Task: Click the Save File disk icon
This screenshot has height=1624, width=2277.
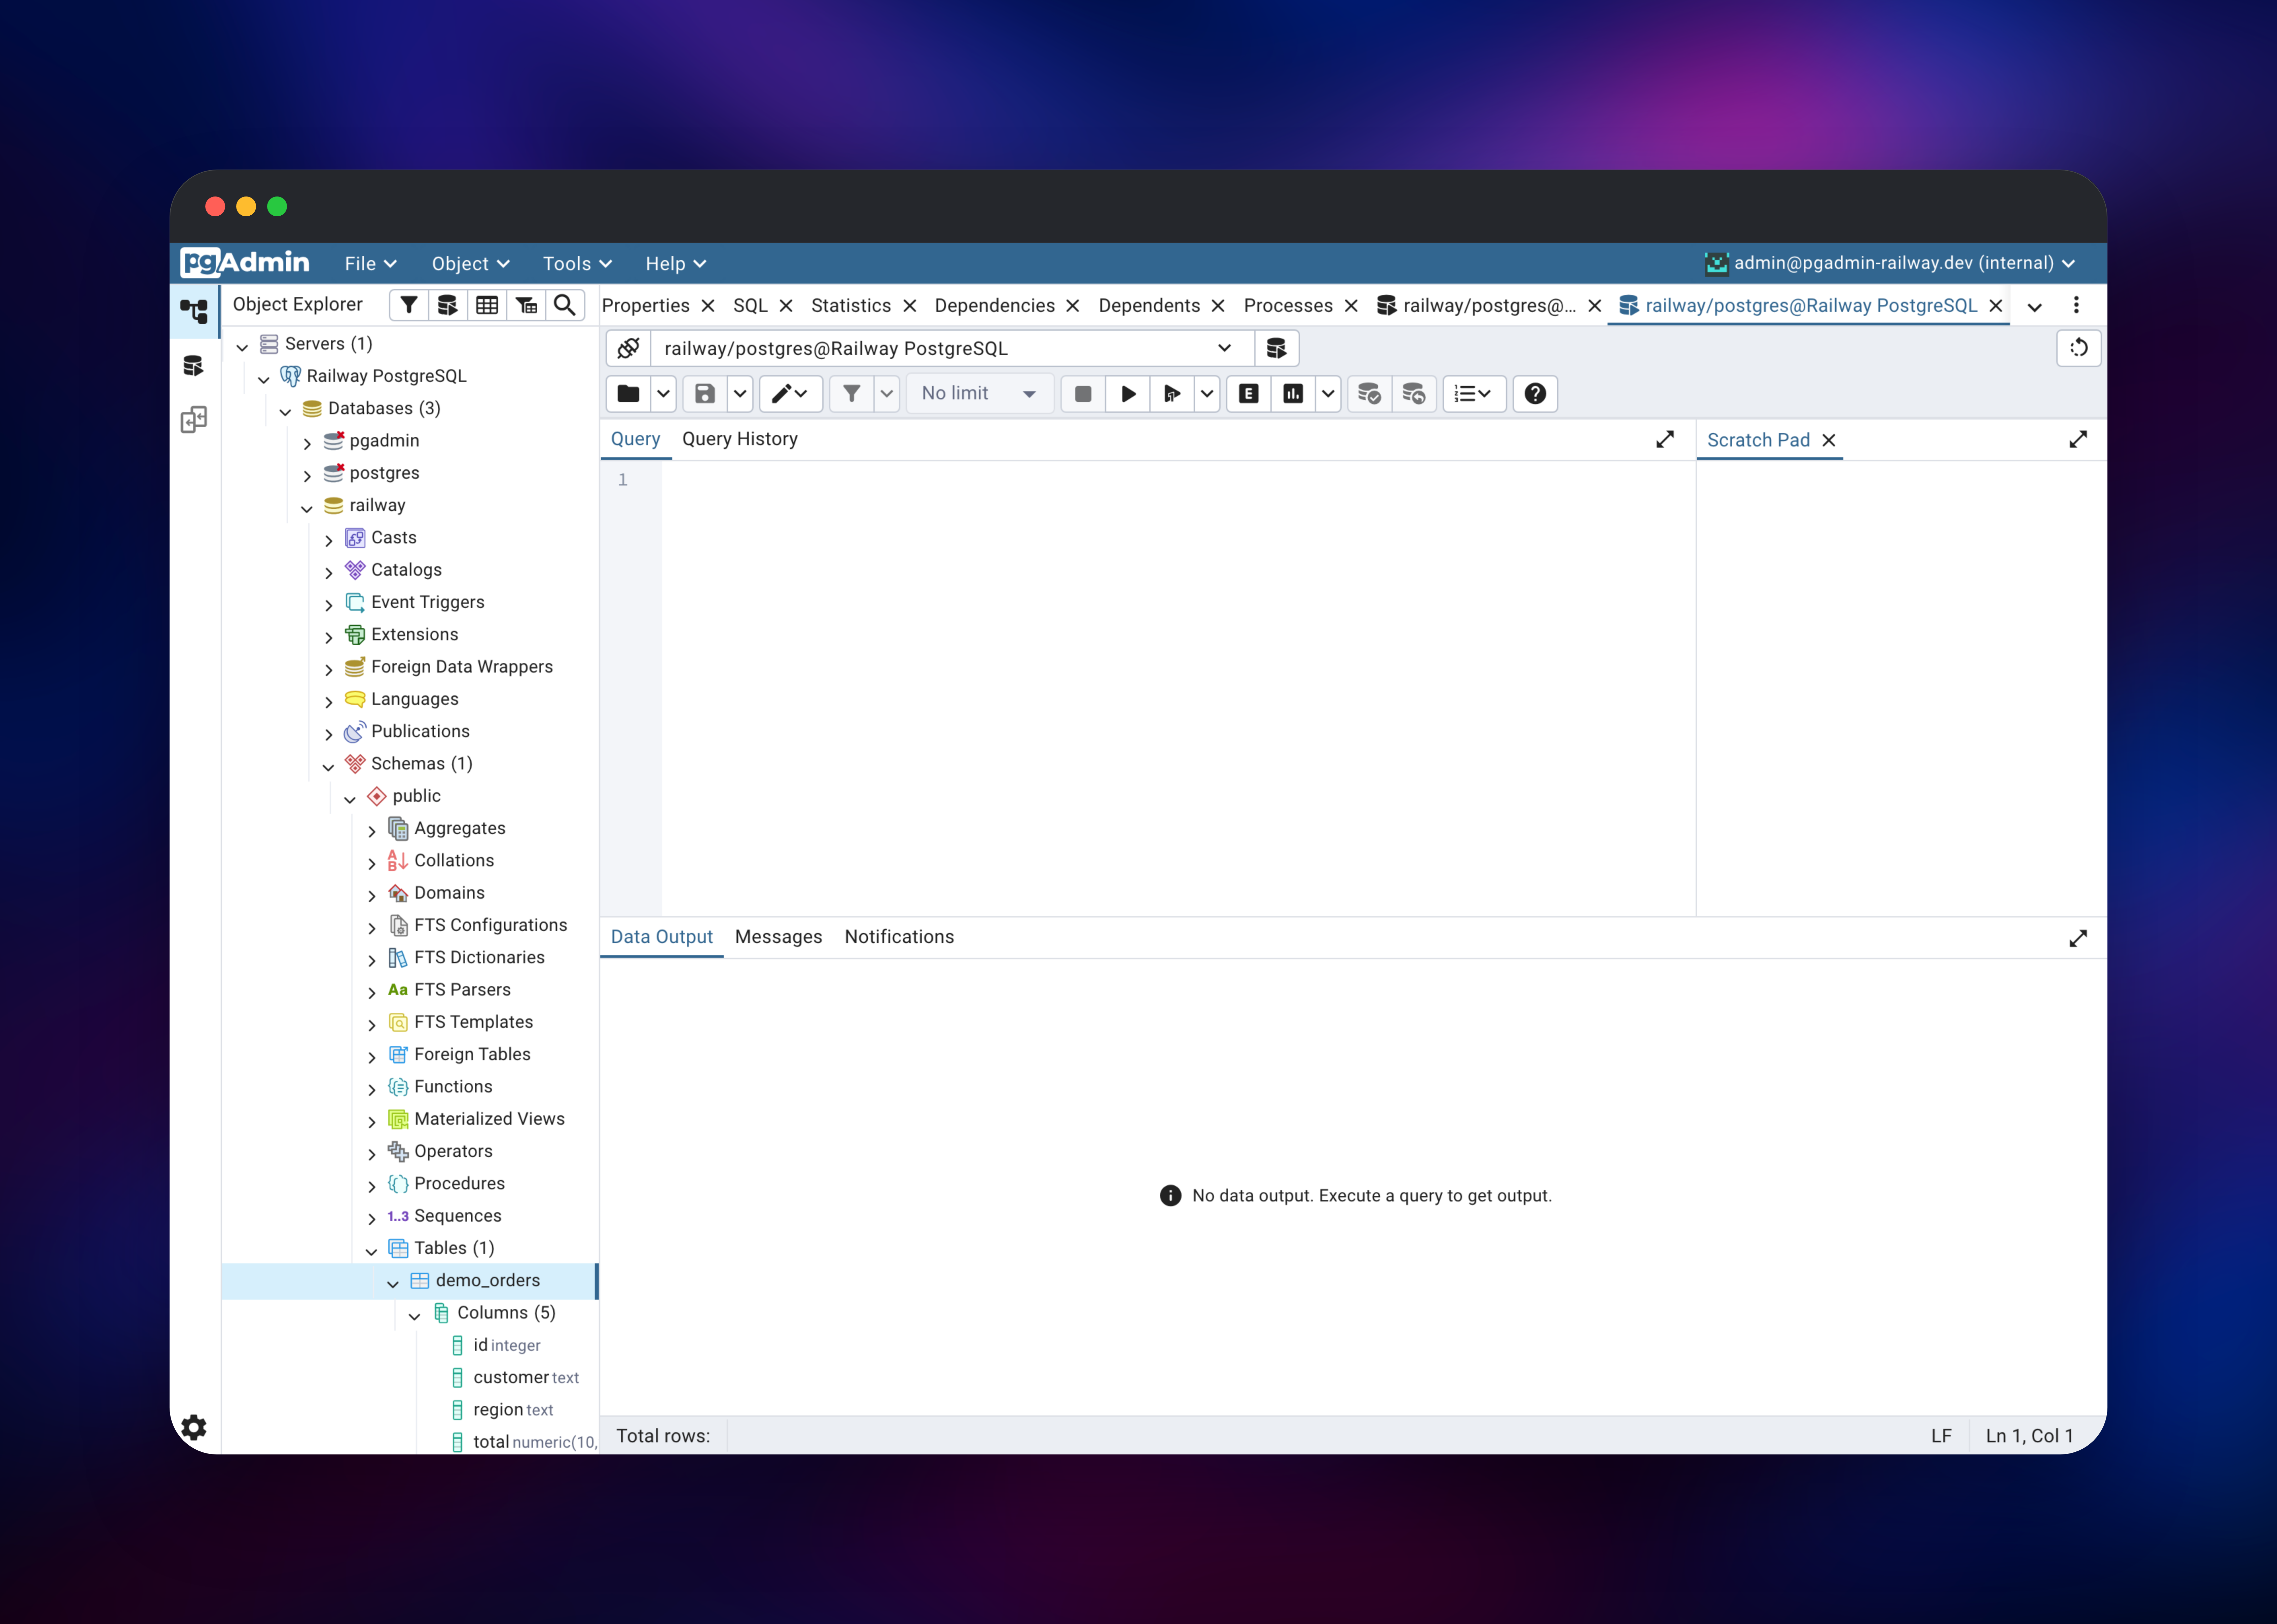Action: pyautogui.click(x=705, y=394)
